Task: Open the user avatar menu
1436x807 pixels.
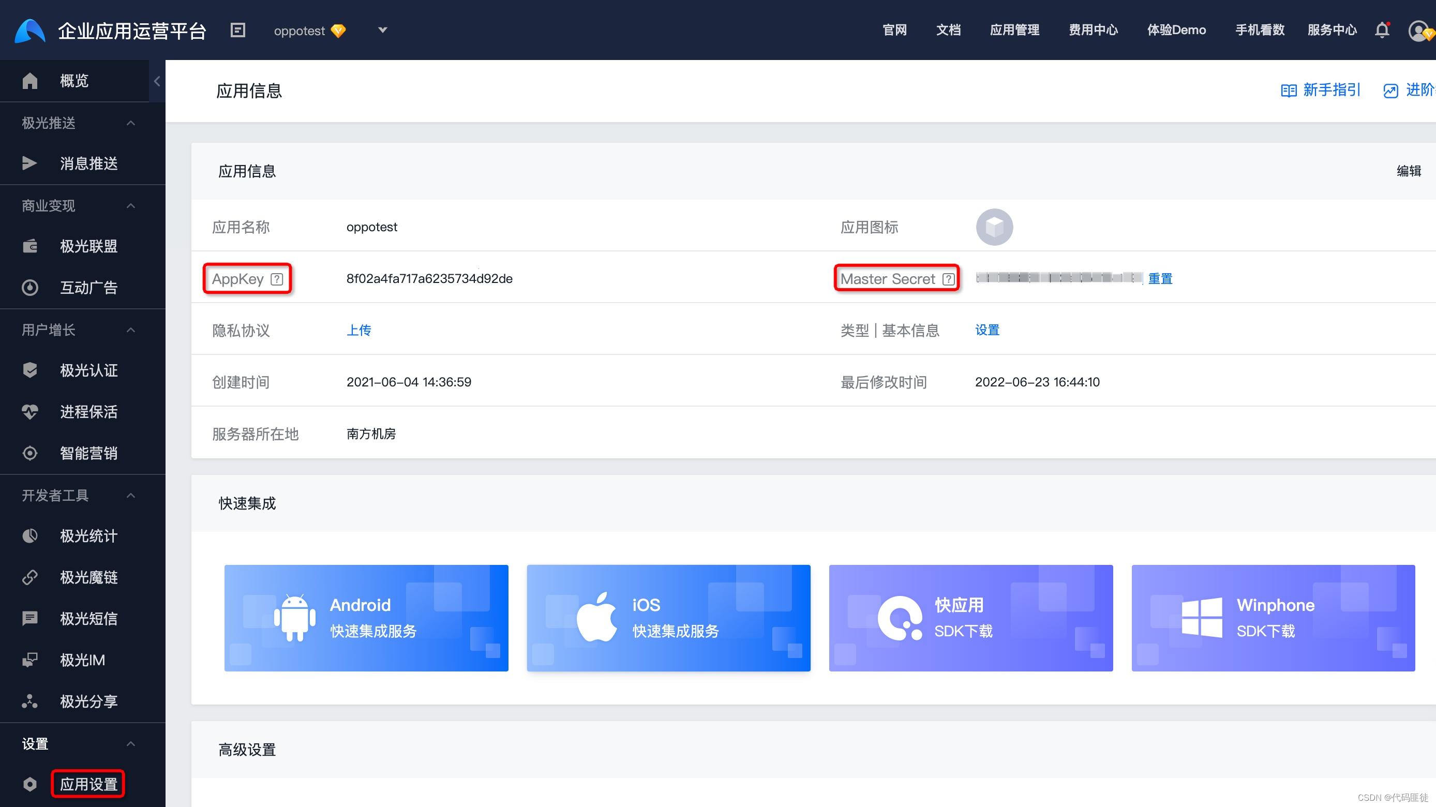Action: (x=1420, y=31)
